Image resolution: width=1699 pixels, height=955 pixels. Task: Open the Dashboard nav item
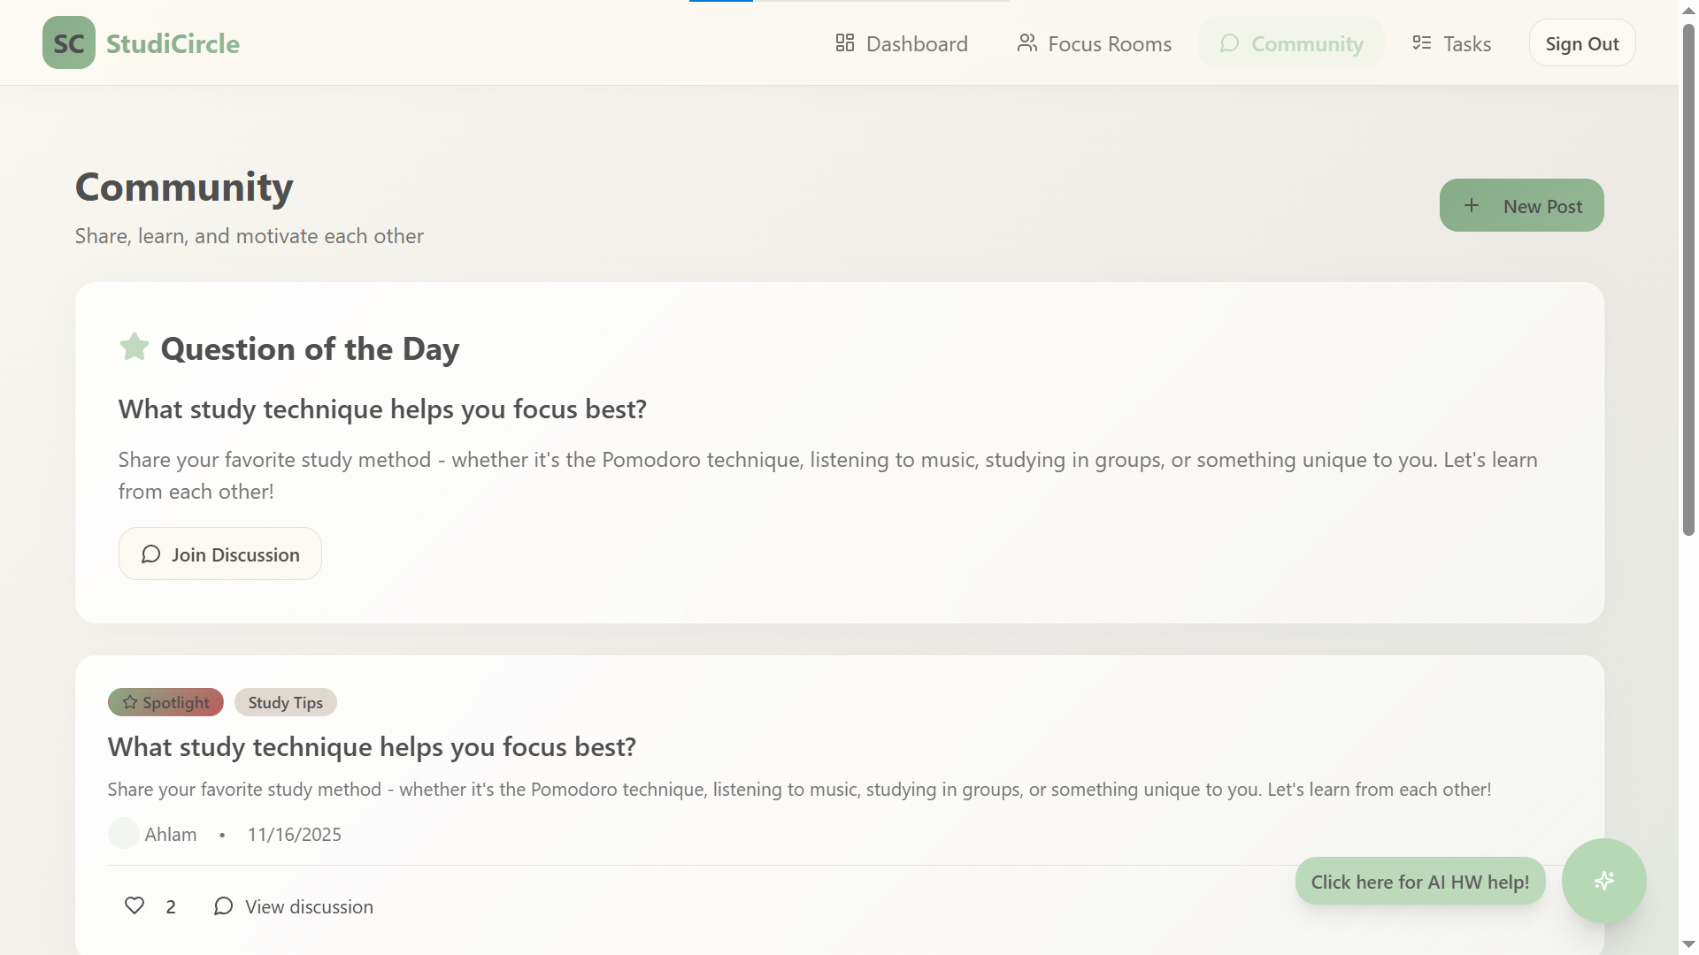[x=902, y=43]
